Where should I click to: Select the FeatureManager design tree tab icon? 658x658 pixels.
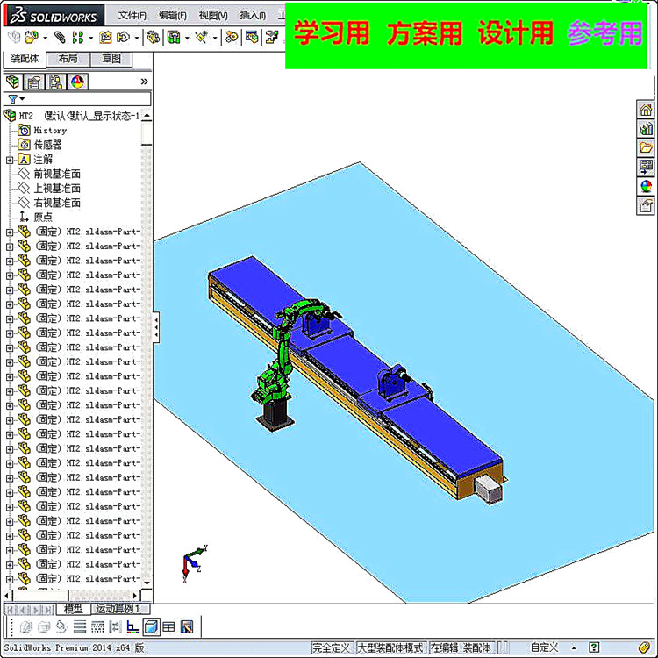(x=12, y=82)
